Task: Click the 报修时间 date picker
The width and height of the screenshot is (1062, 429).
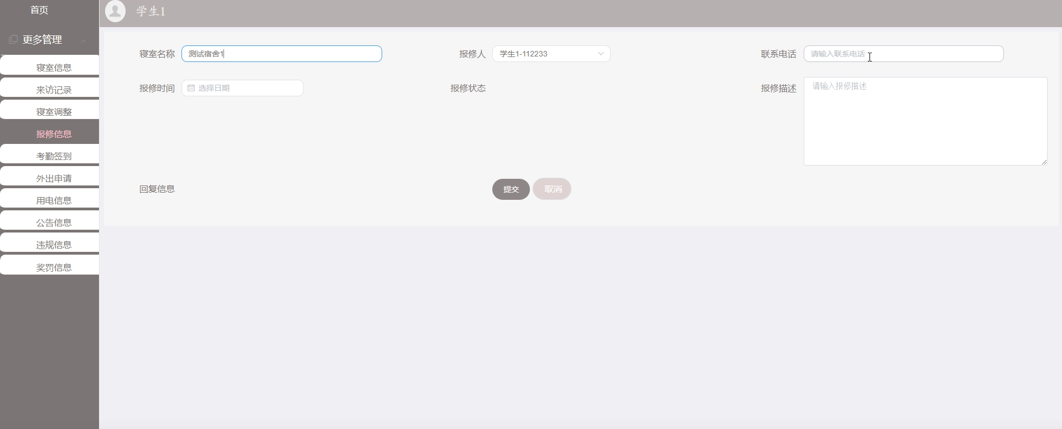Action: click(x=242, y=88)
